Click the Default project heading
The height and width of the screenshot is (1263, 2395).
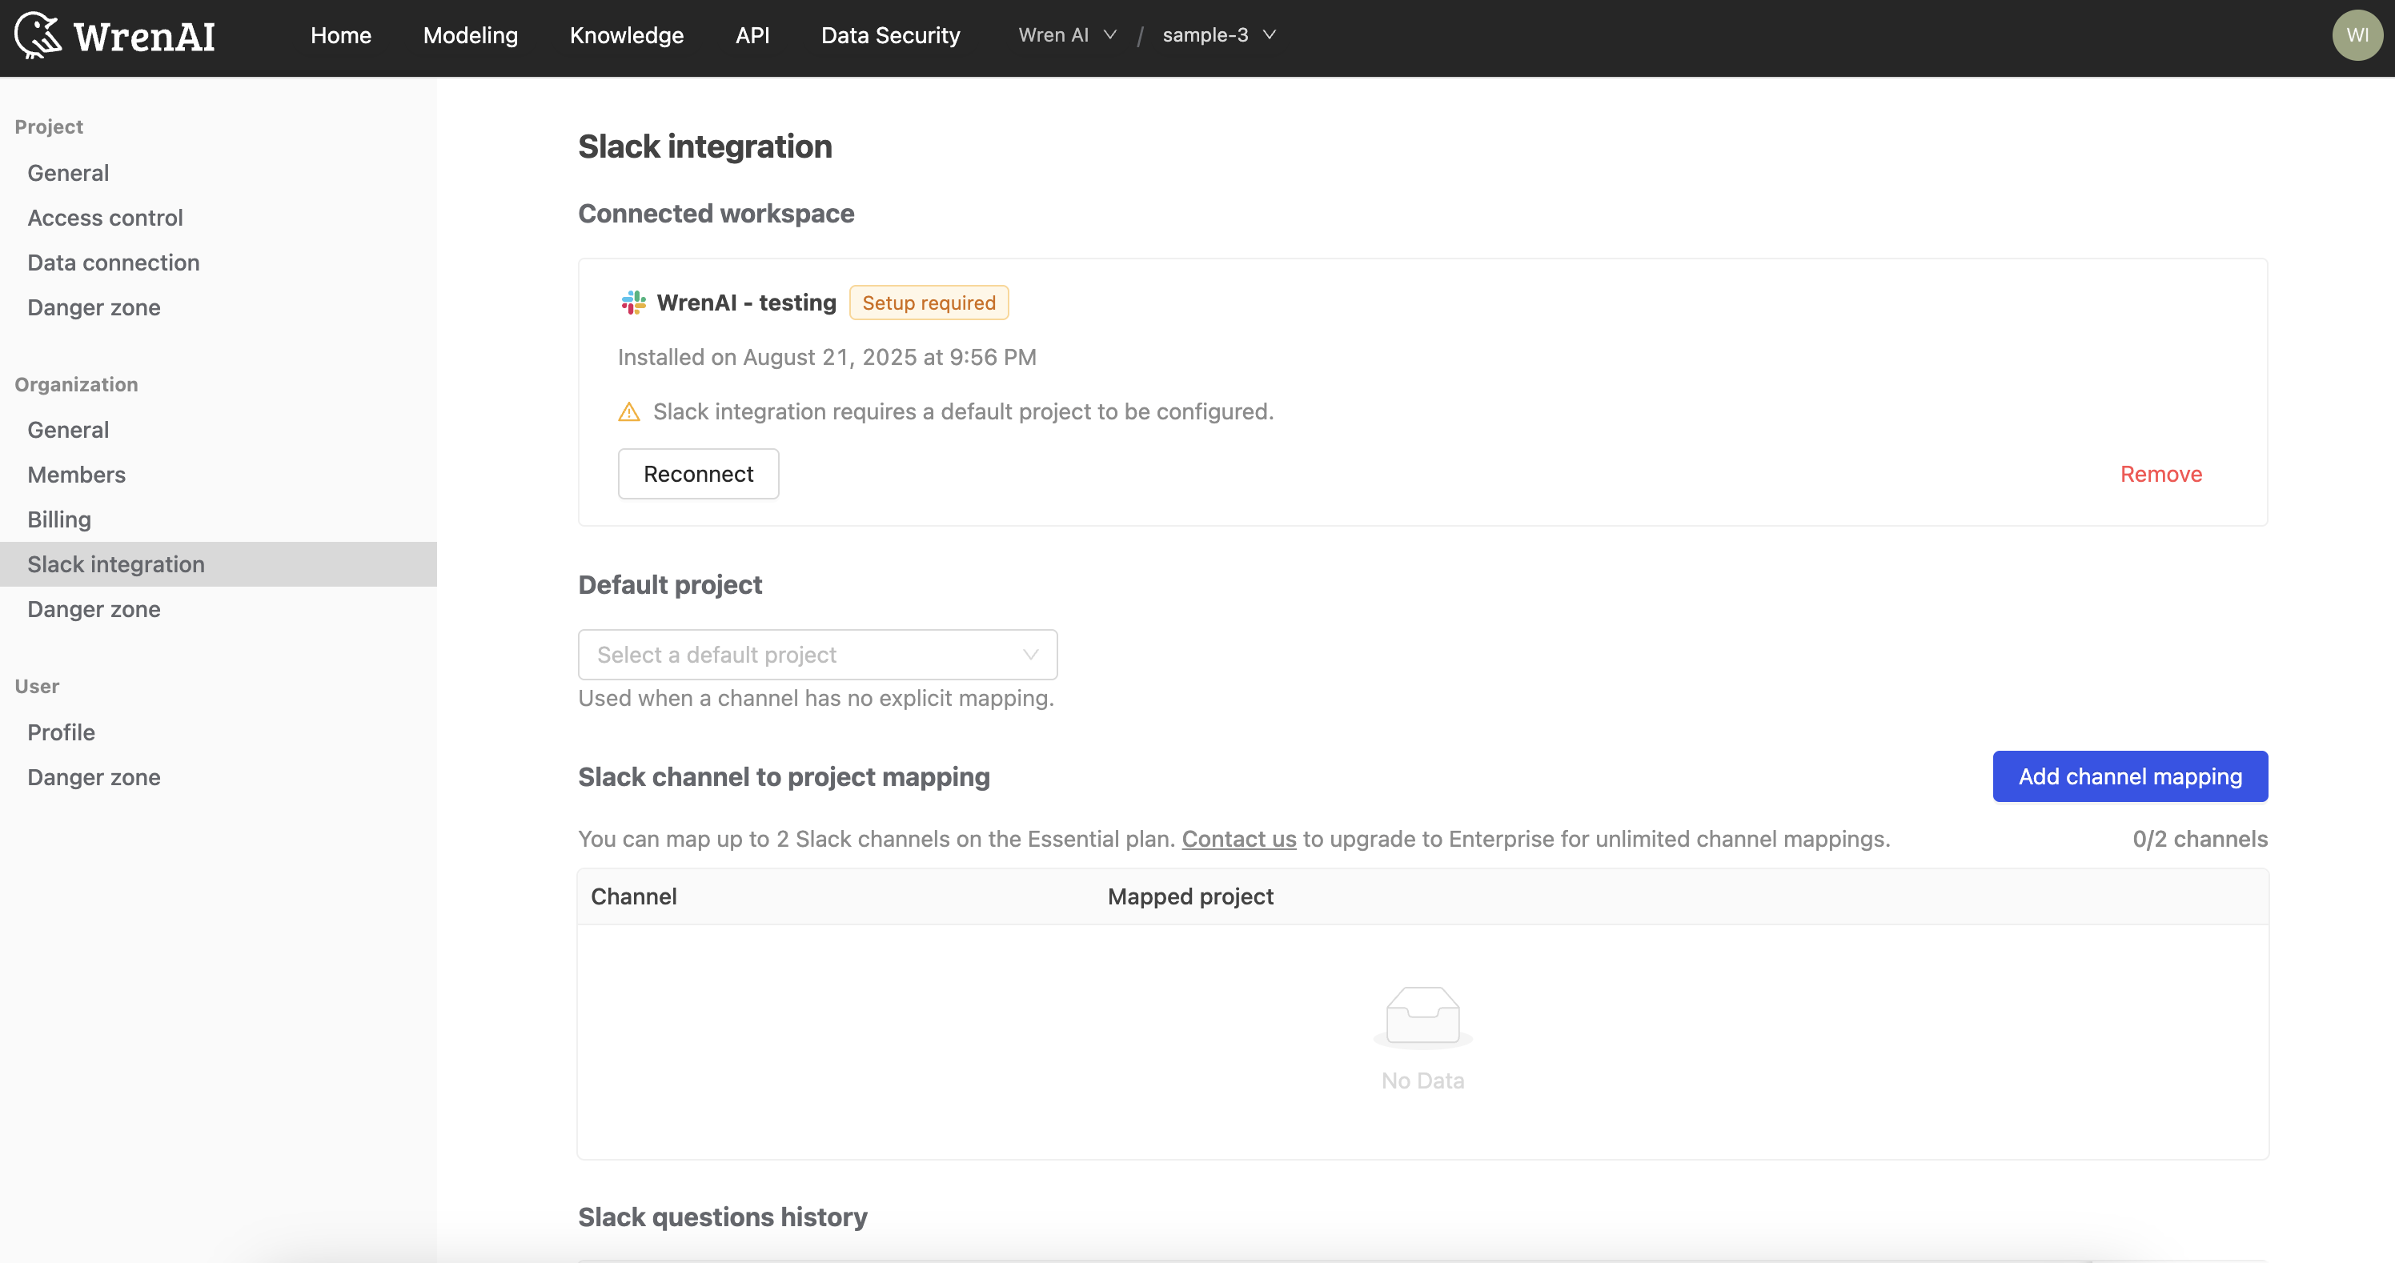tap(669, 584)
